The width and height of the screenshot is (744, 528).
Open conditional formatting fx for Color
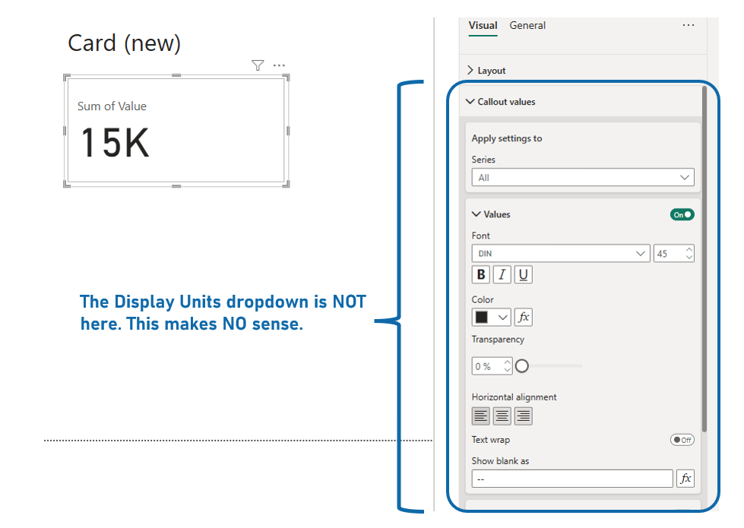coord(523,318)
